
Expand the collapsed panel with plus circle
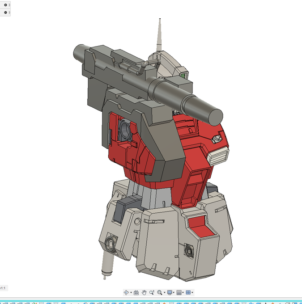pos(5,5)
